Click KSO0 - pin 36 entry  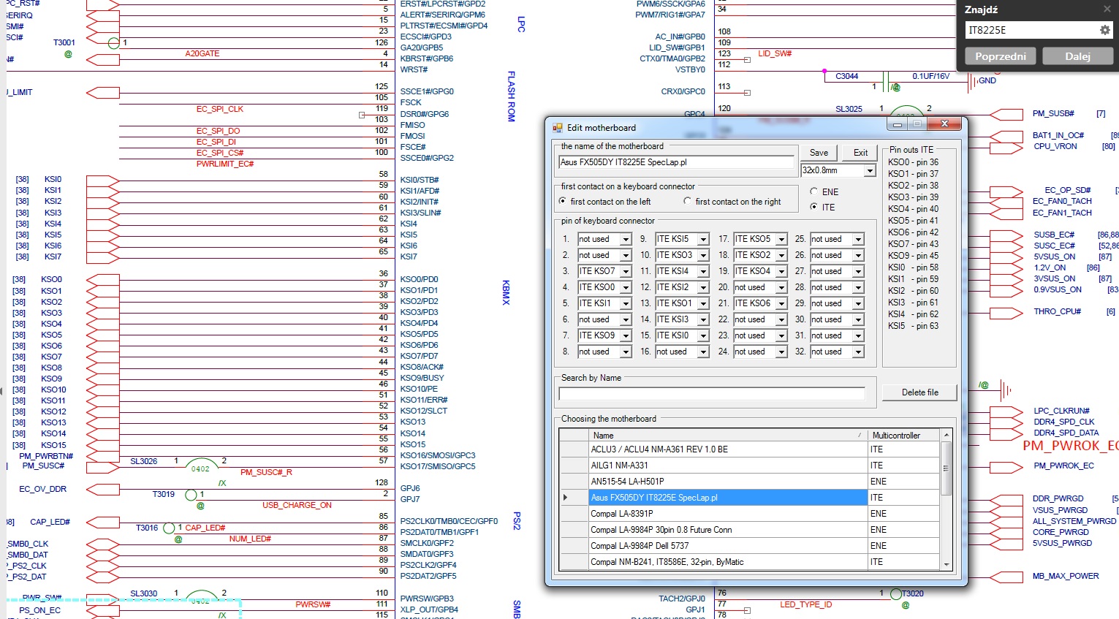[913, 162]
